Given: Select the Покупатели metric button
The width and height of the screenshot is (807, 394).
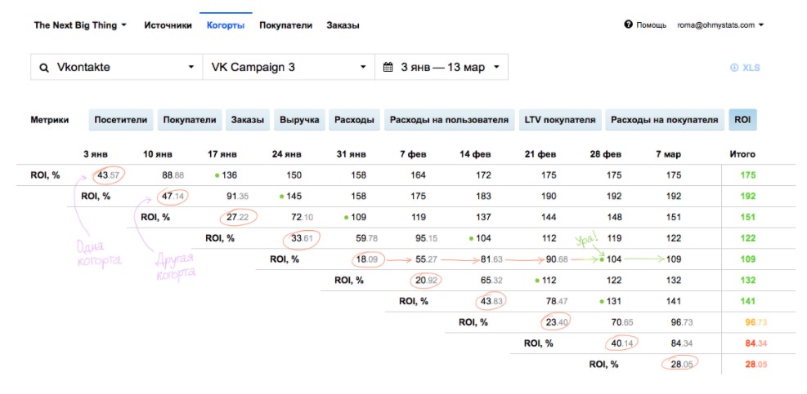Looking at the screenshot, I should (190, 120).
